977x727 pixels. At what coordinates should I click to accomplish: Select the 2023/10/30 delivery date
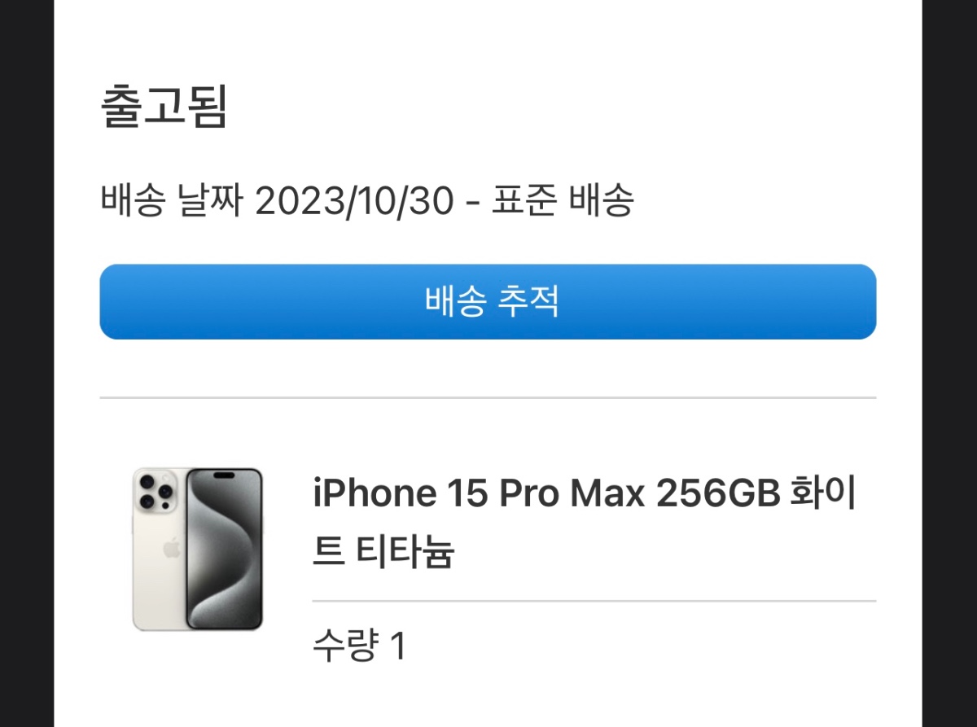[354, 202]
